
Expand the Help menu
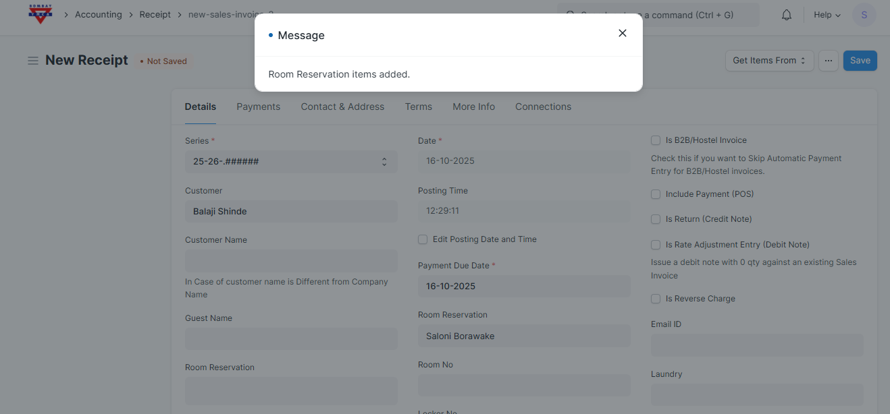click(827, 15)
